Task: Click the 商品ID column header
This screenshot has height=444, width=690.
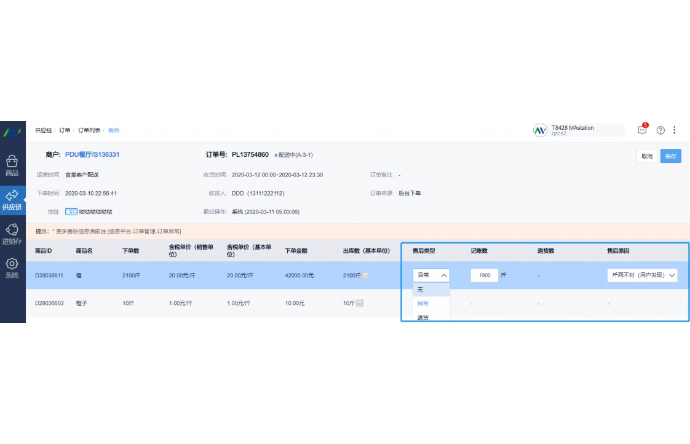Action: (44, 251)
